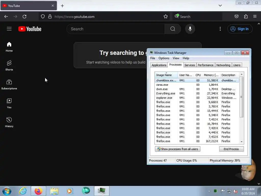Click Show processes from all users
The width and height of the screenshot is (261, 196).
tap(177, 149)
